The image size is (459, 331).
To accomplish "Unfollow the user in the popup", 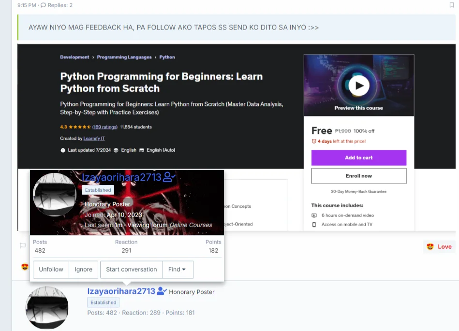I will [x=51, y=269].
